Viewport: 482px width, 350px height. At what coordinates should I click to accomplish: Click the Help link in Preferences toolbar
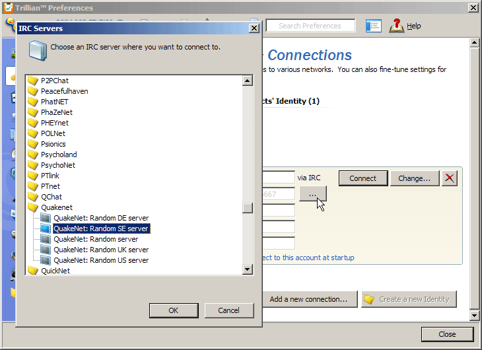414,26
